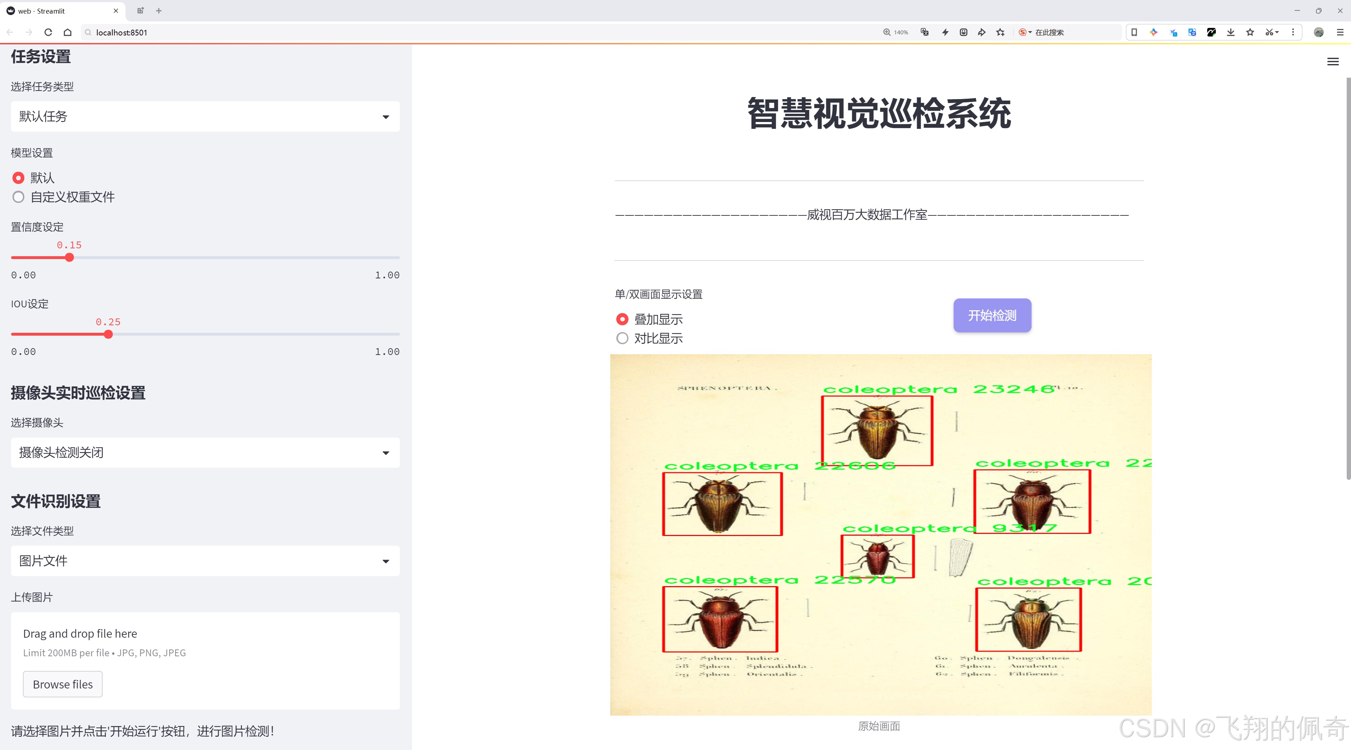Open the blue translate extension icon

coord(1192,33)
